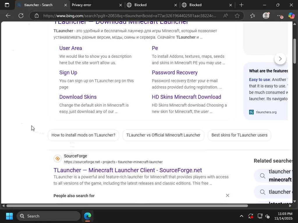Open the Sign Up sitelink
298x223 pixels.
point(68,73)
